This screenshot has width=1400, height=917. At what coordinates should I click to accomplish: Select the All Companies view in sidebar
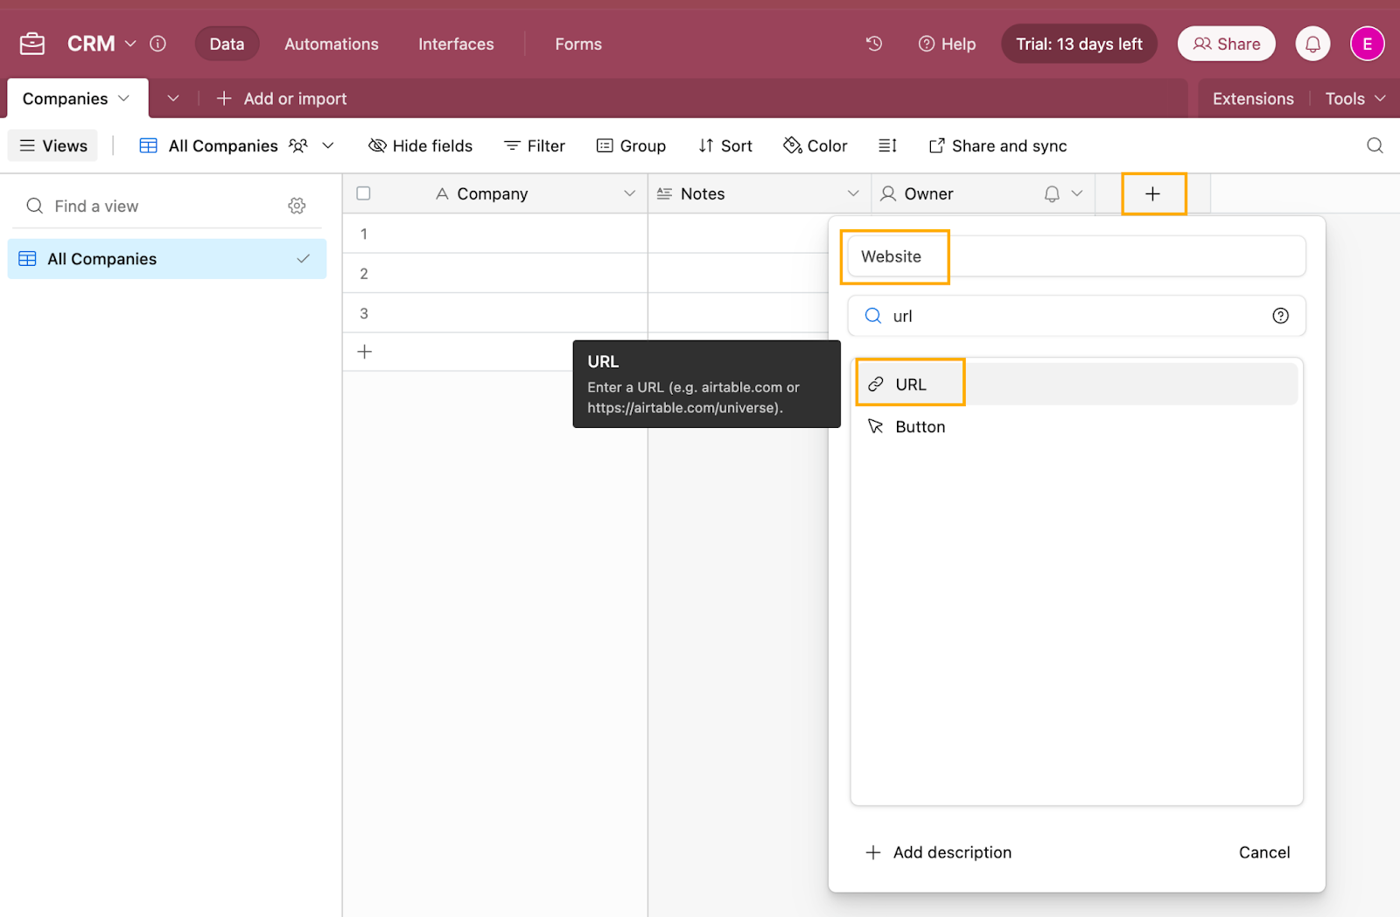167,259
